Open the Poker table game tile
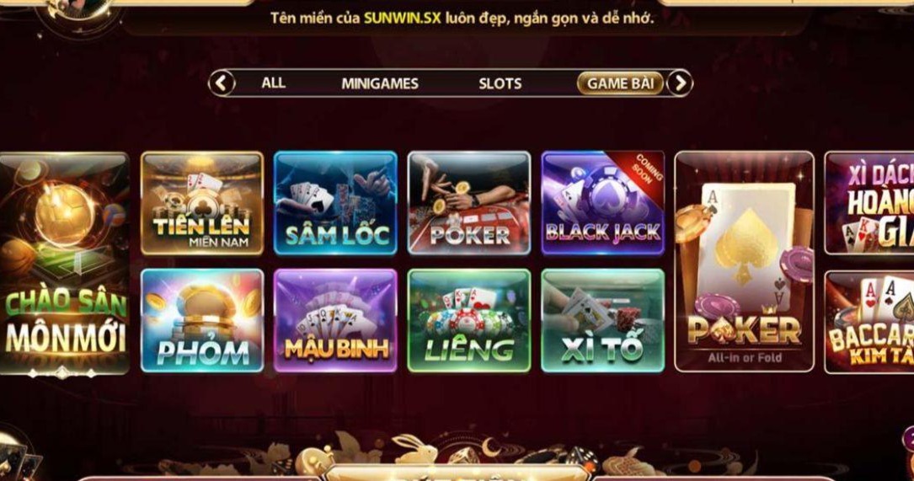 [x=469, y=203]
